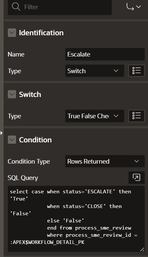This screenshot has width=148, height=257.
Task: Click the Switch section heading
Action: click(30, 94)
